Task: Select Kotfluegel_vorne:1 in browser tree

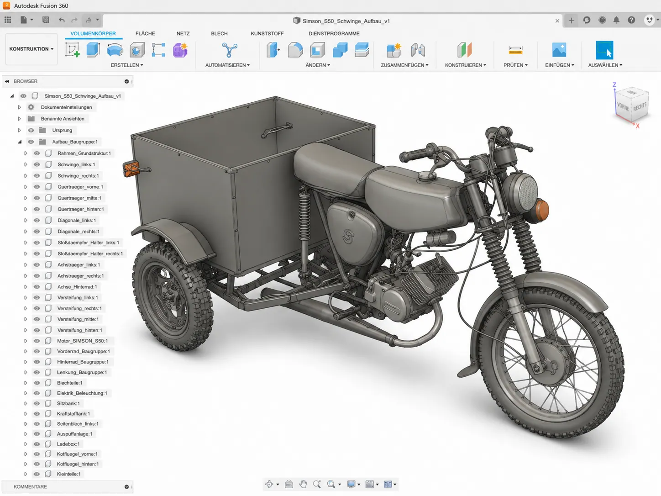Action: click(x=77, y=454)
